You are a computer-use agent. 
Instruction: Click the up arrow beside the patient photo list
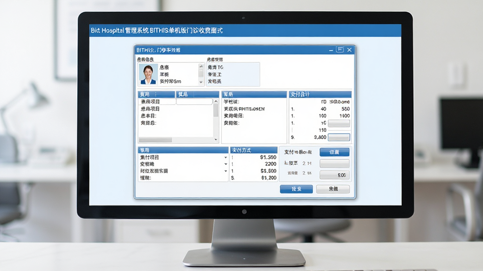201,66
